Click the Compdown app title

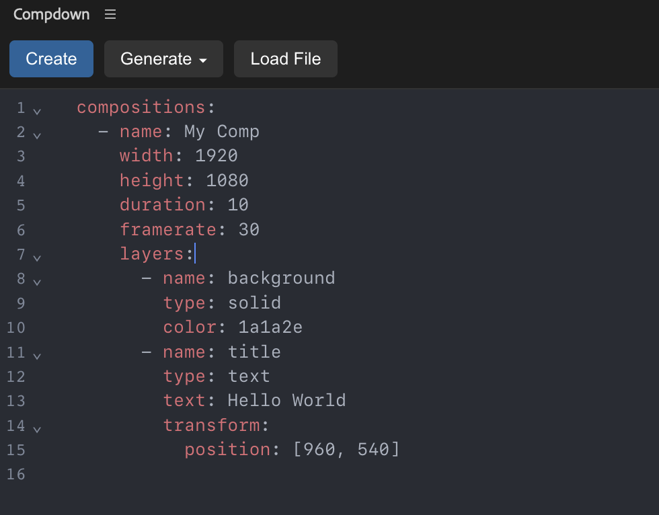[51, 14]
